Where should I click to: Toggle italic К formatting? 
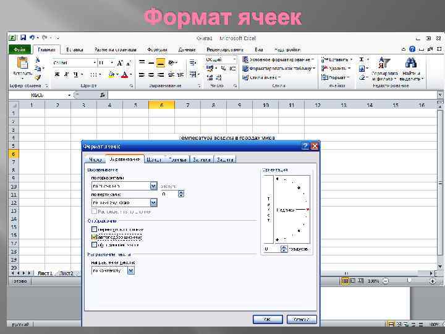(66, 74)
